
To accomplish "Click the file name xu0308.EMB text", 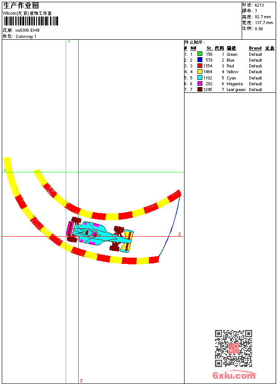I will tap(27, 30).
